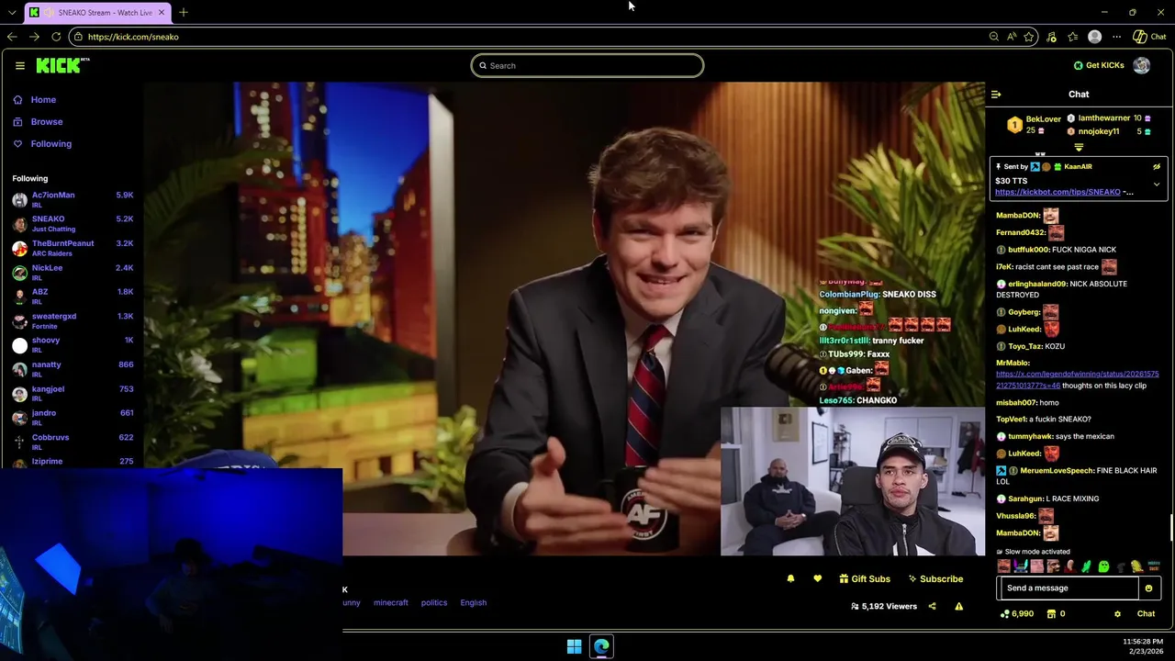Open the browser media control icon
Image resolution: width=1175 pixels, height=661 pixels.
pyautogui.click(x=1051, y=37)
